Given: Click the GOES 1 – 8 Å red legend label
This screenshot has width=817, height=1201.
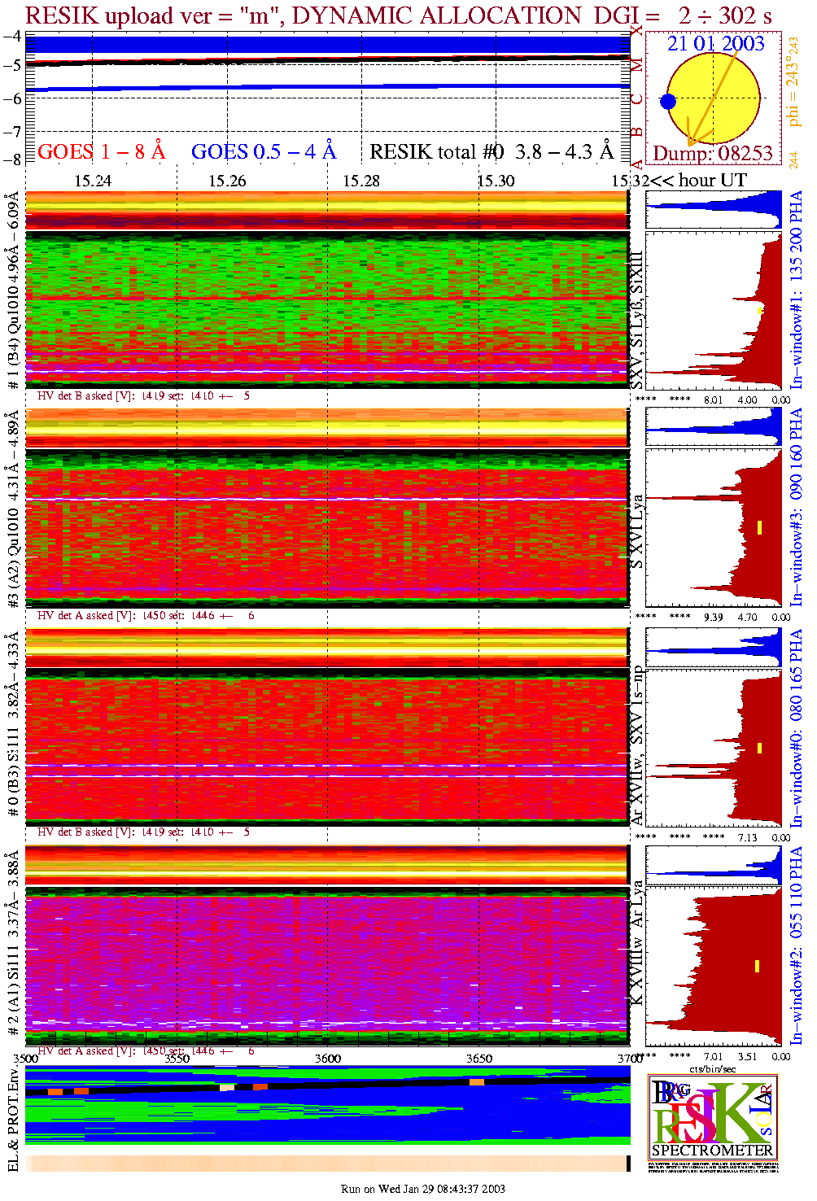Looking at the screenshot, I should coord(101,152).
